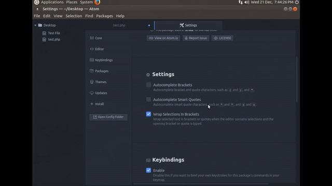Click the volume speaker icon
This screenshot has width=332, height=186.
click(x=247, y=2)
